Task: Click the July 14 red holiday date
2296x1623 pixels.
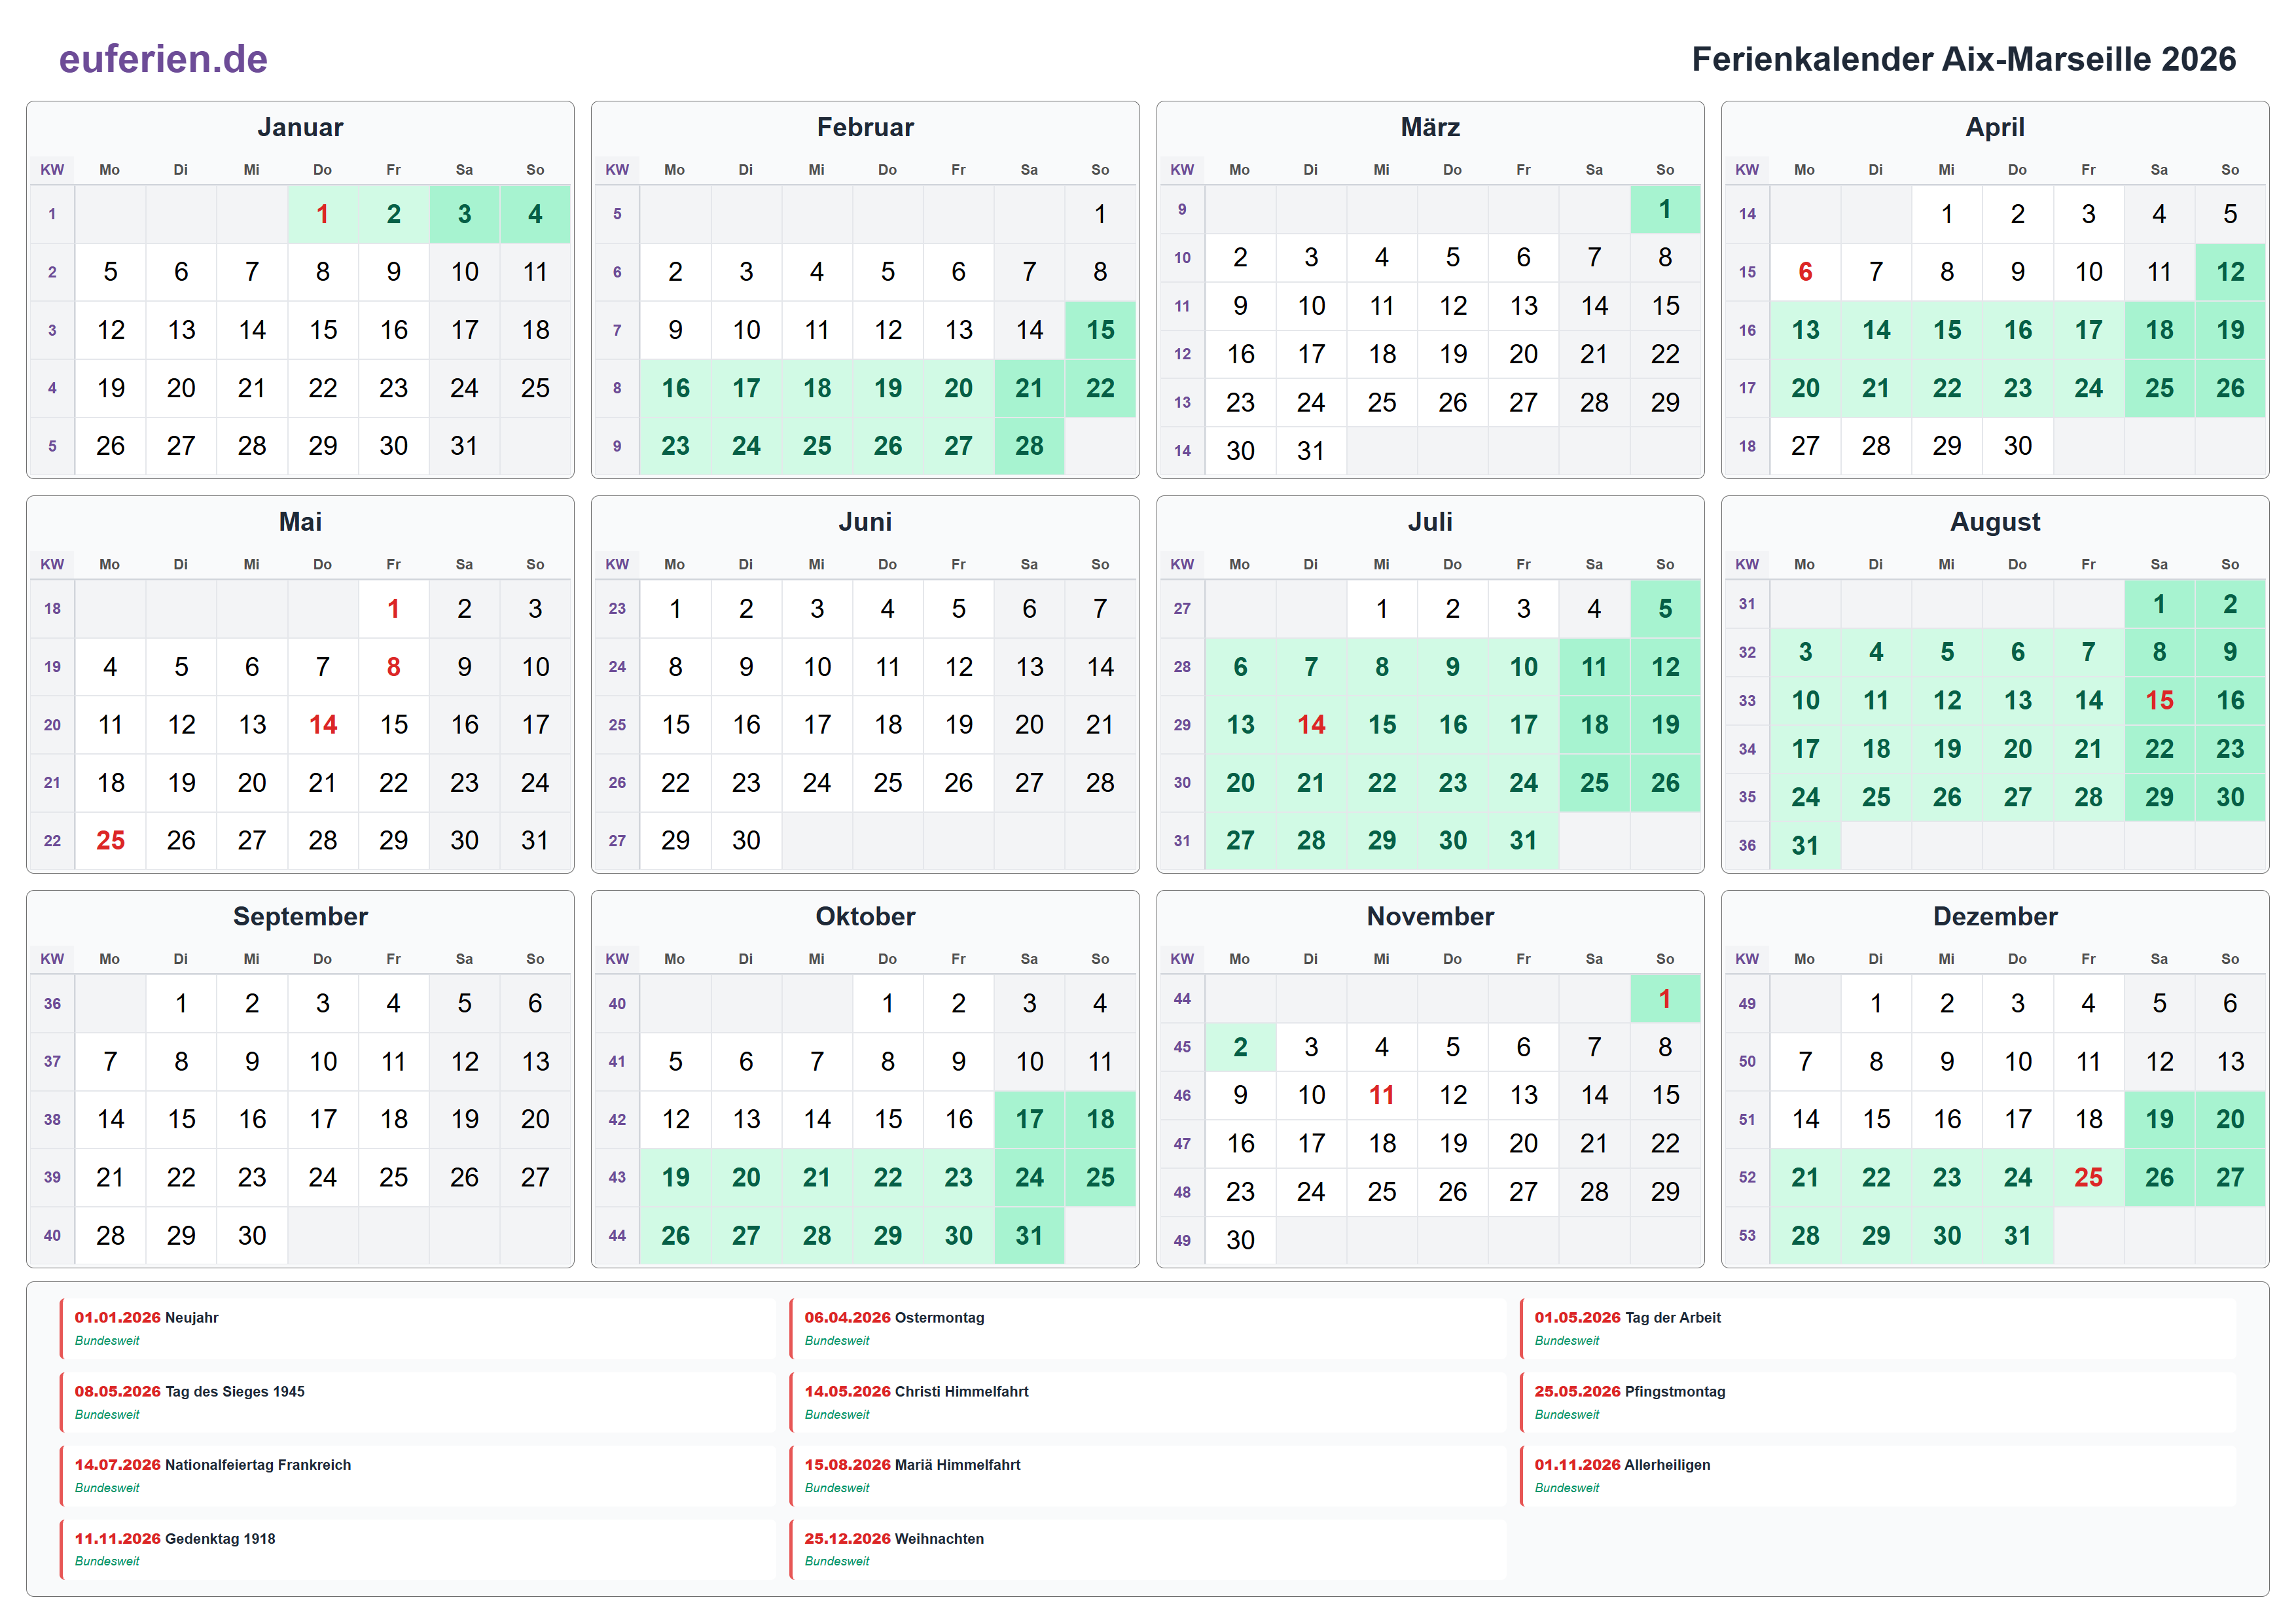Action: 1310,725
